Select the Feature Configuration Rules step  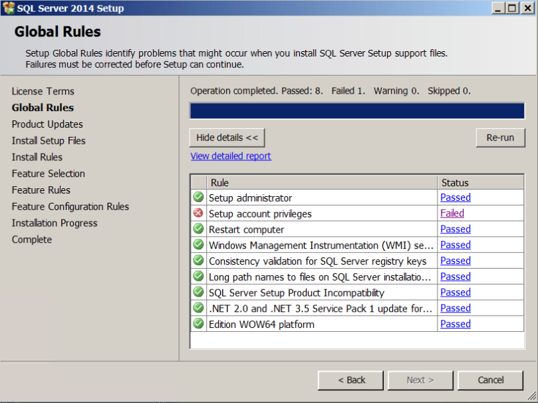click(x=70, y=206)
